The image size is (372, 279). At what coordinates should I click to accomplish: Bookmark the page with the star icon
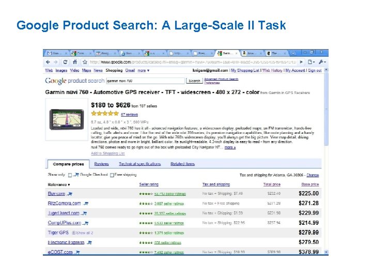click(x=85, y=62)
